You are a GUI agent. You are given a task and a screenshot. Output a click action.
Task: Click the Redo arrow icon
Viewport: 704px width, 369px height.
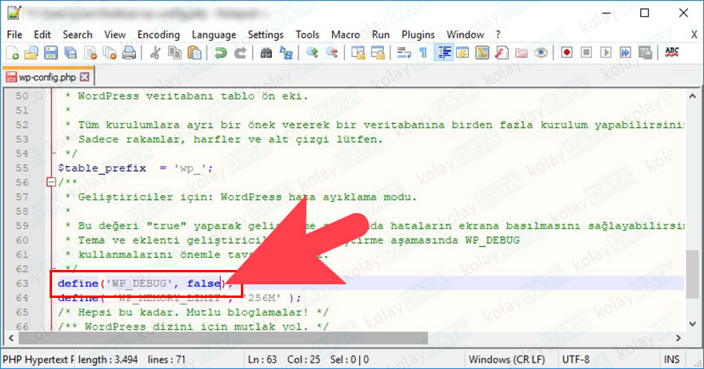[240, 53]
